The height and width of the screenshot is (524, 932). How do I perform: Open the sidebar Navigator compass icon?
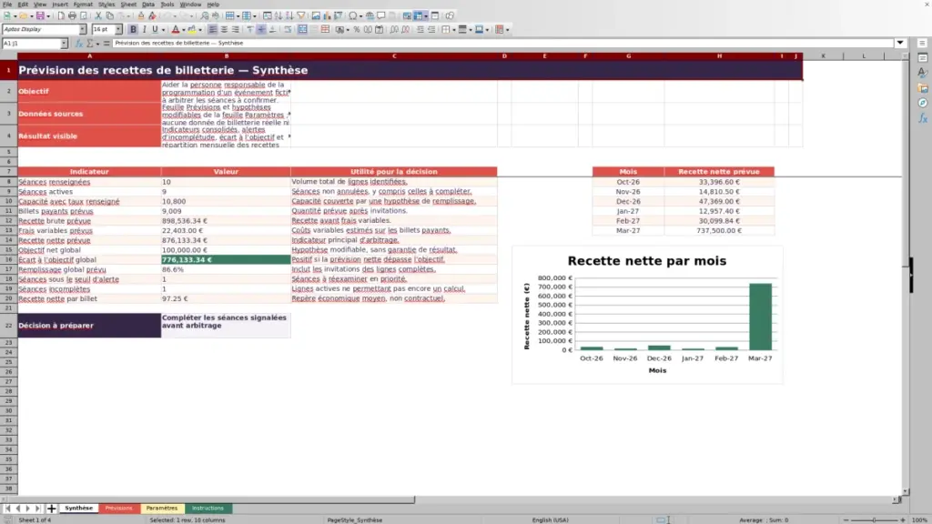pos(923,103)
